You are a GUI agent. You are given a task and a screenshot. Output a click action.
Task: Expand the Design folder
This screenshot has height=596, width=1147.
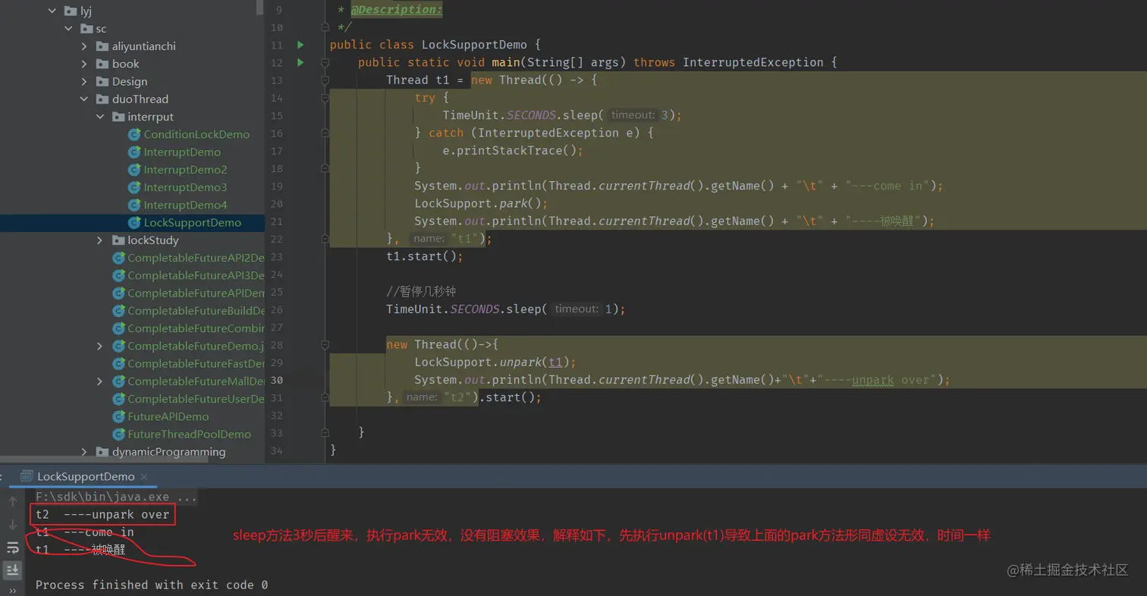click(84, 82)
